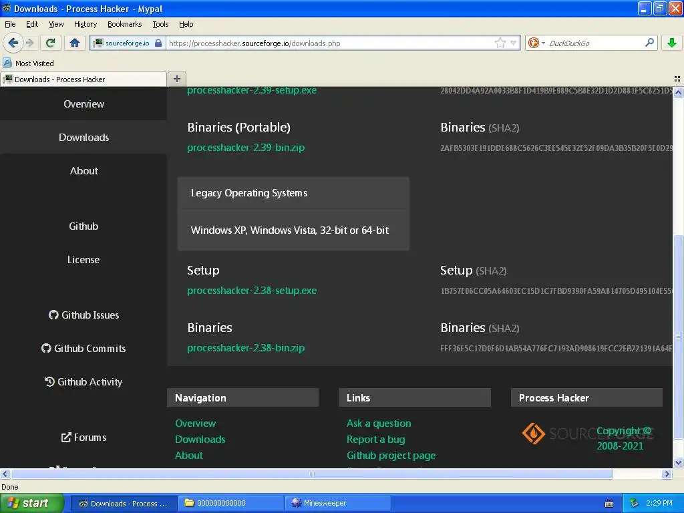The height and width of the screenshot is (513, 684).
Task: Open the Report a bug link
Action: pos(375,440)
